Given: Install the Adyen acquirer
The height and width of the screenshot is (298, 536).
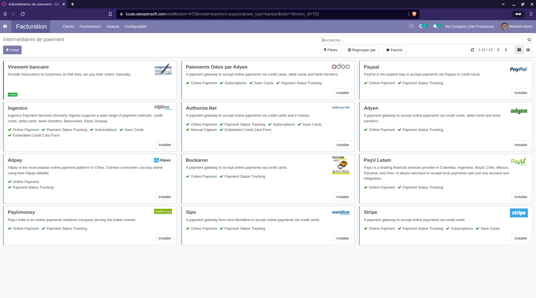Looking at the screenshot, I should [x=521, y=145].
